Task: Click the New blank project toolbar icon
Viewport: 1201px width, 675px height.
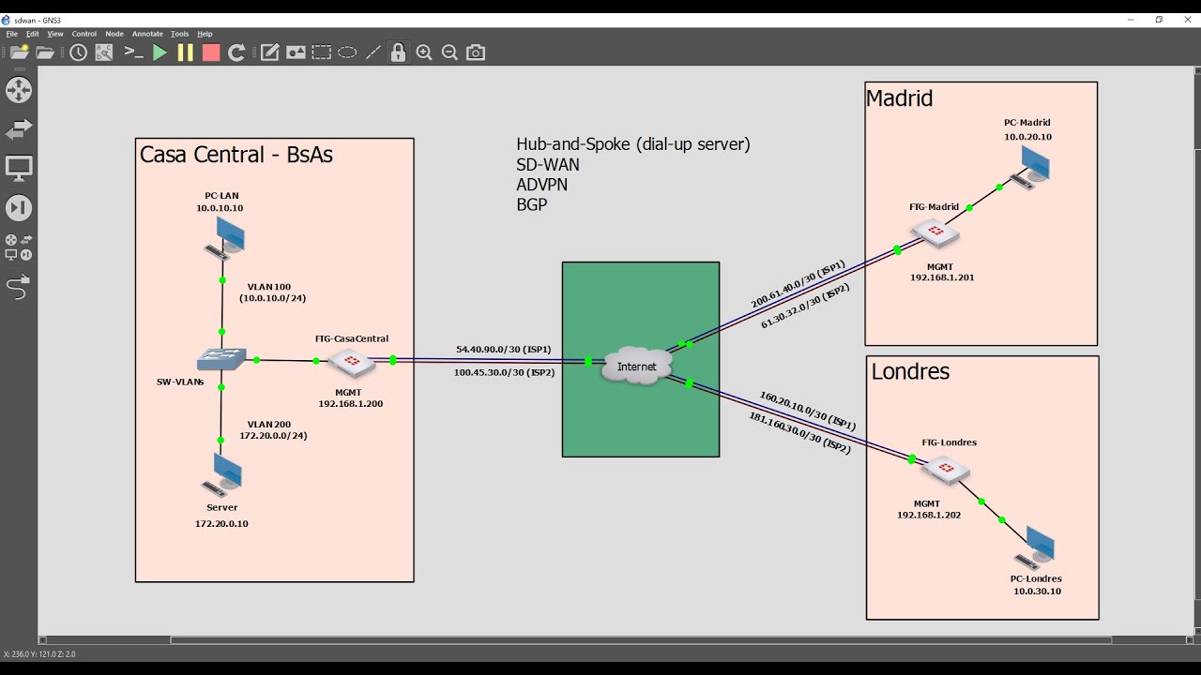Action: pos(19,52)
